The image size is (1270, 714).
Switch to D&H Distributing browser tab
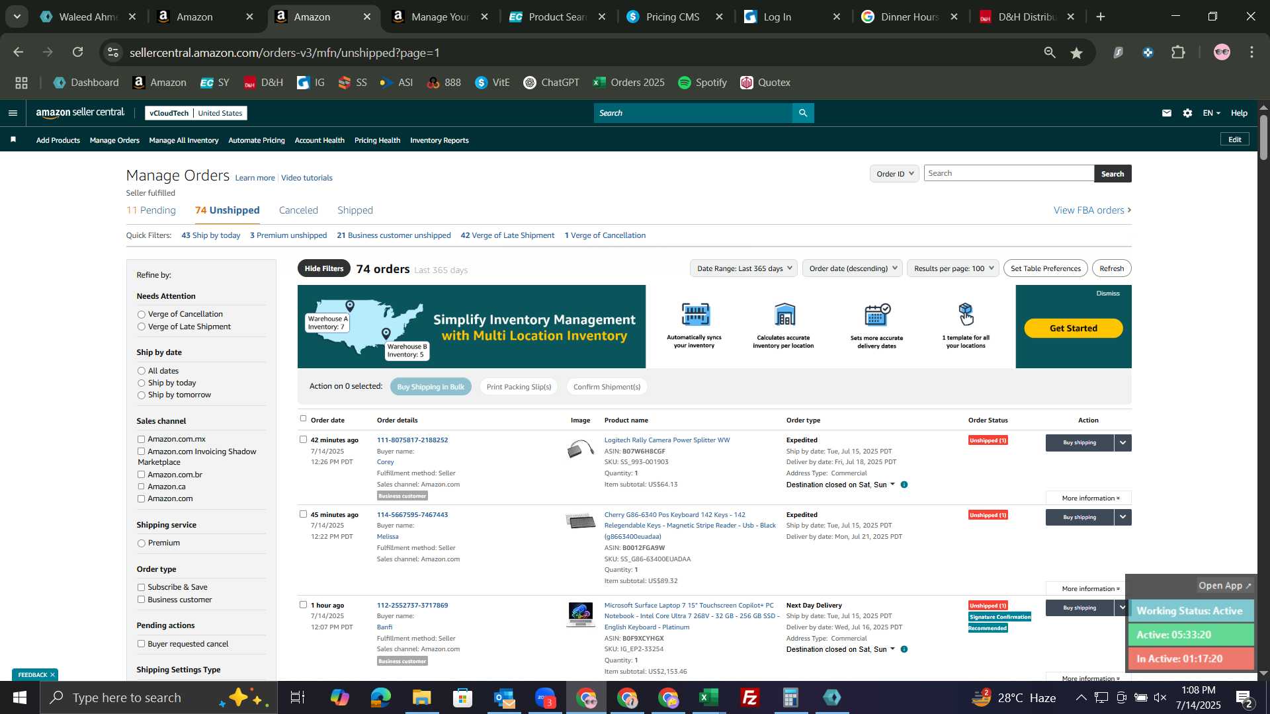tap(1027, 17)
